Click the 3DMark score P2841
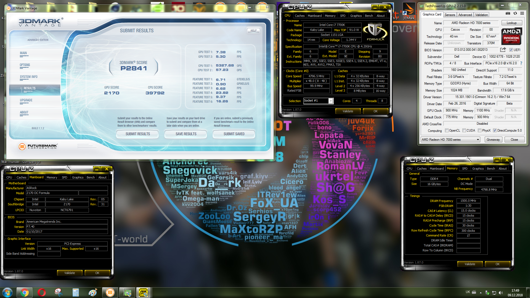Screen dimensions: 530x298 (x=134, y=68)
